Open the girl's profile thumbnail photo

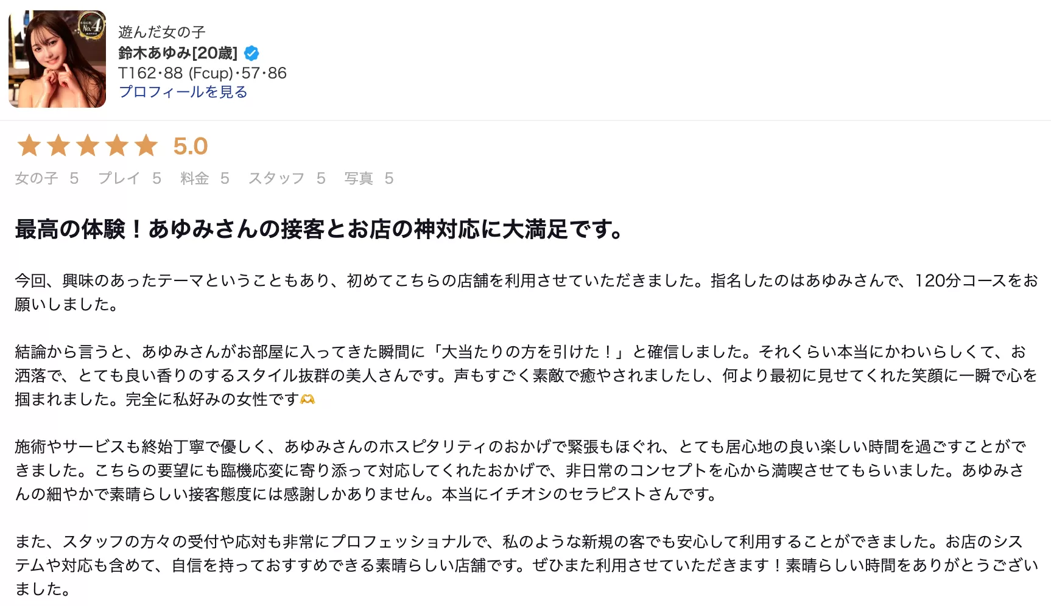57,59
